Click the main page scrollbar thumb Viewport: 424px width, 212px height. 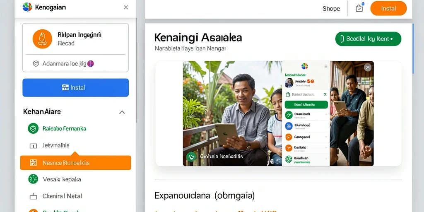tap(413, 49)
